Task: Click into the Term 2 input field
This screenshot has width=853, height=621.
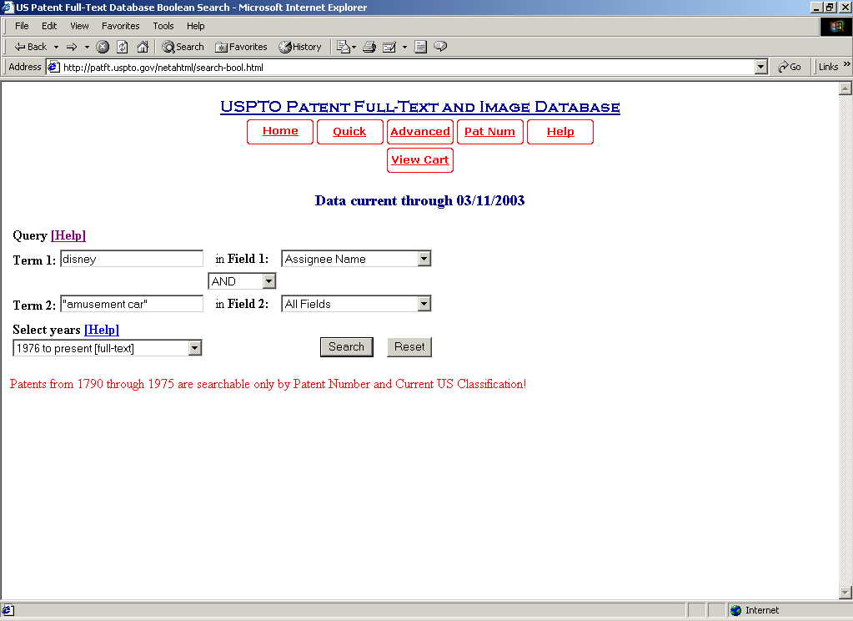Action: [132, 304]
